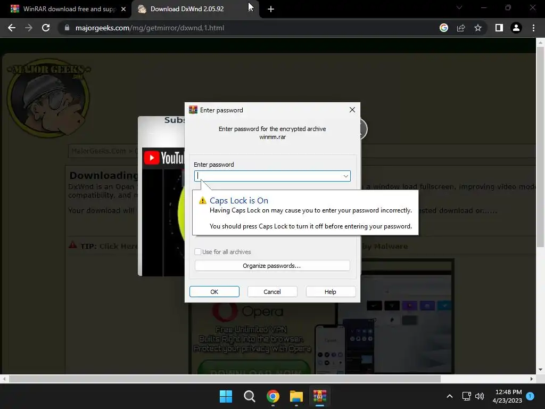The width and height of the screenshot is (545, 409).
Task: Click the WinRAR taskbar icon
Action: tap(320, 396)
